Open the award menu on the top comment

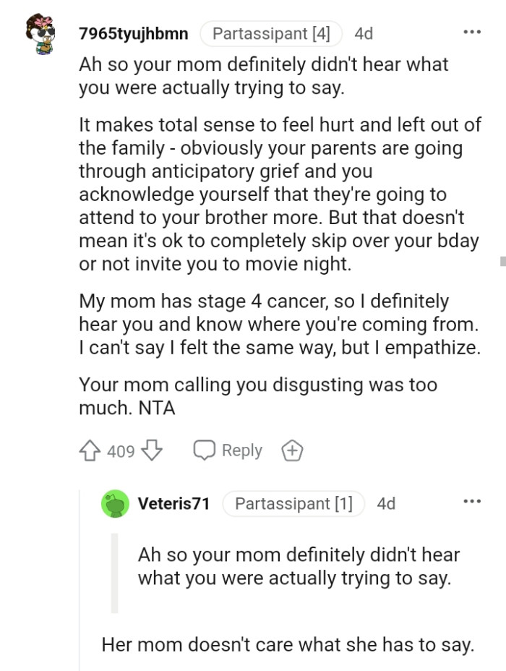292,450
